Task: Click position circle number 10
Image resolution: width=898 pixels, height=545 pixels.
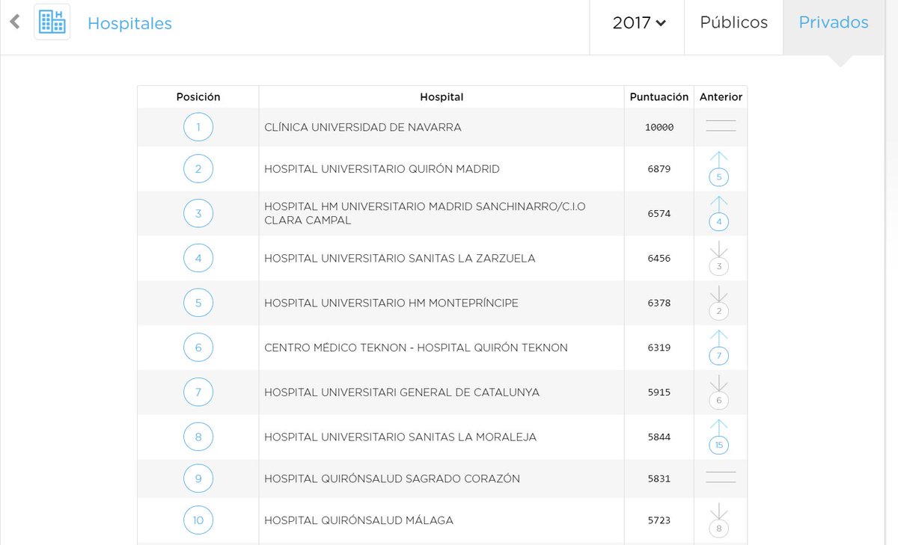Action: point(198,520)
